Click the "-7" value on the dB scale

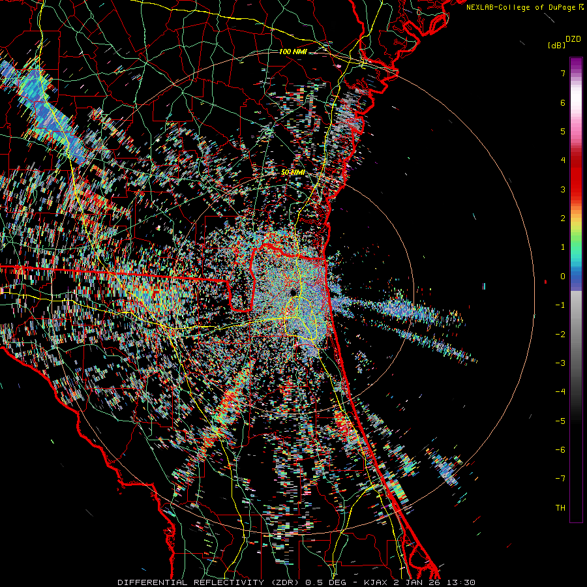pyautogui.click(x=560, y=479)
